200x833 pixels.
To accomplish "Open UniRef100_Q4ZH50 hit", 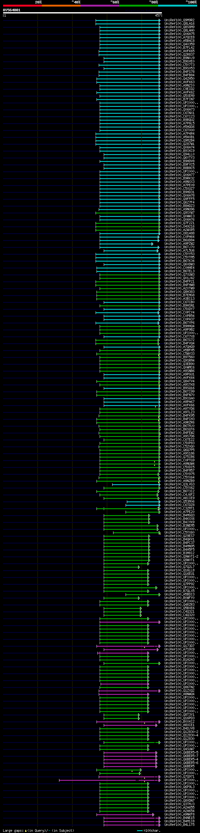I will (179, 78).
